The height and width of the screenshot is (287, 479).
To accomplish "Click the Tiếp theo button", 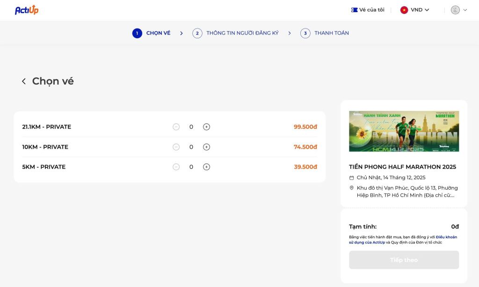I will (x=404, y=260).
